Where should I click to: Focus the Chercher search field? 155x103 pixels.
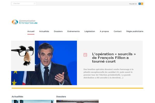point(24,4)
